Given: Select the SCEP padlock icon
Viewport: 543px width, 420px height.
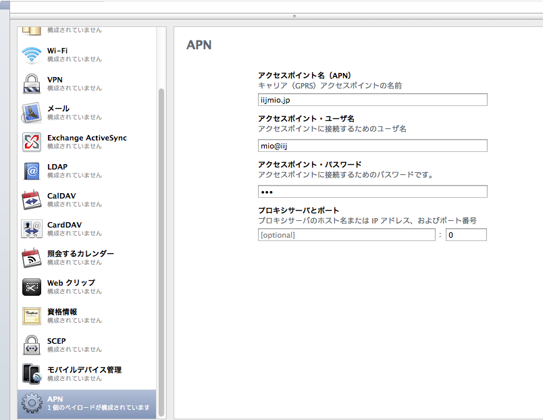Looking at the screenshot, I should 32,345.
